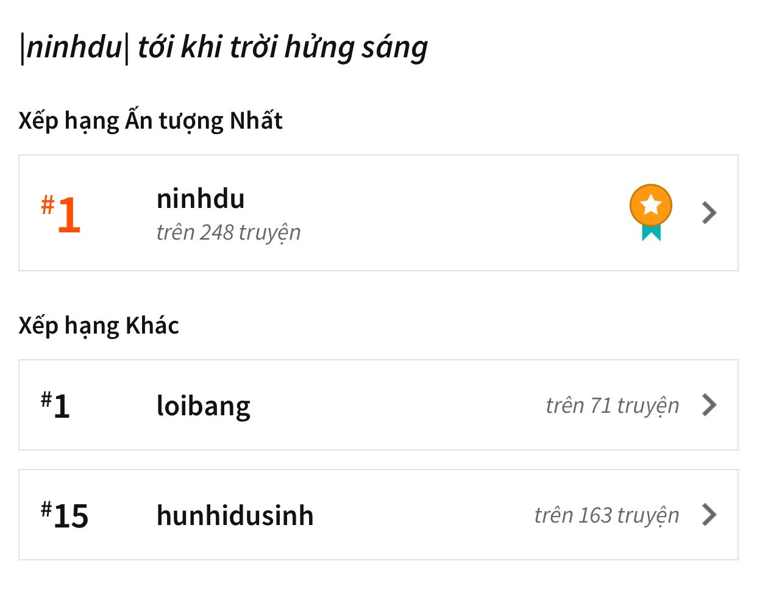
Task: Tap the "trên 163 truyện" count
Action: [x=606, y=515]
